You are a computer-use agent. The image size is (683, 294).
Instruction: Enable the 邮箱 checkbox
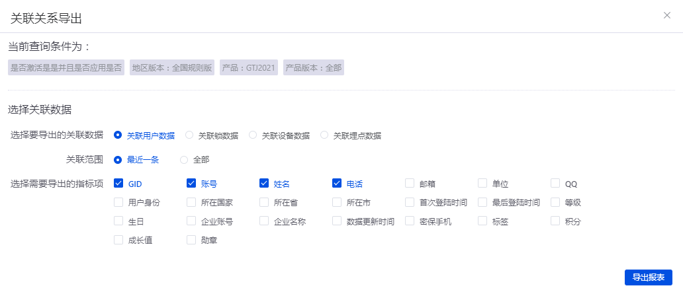pos(410,183)
